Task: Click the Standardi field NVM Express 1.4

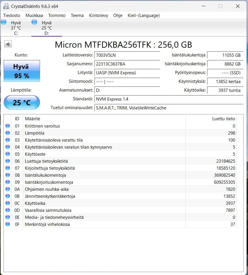Action: click(169, 99)
